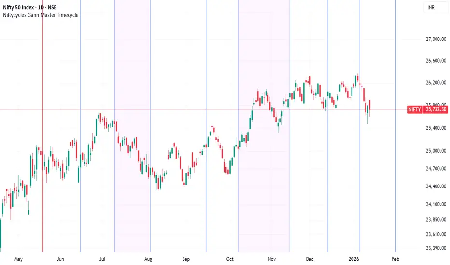The height and width of the screenshot is (265, 450).
Task: Click the 24,700.00 price axis label
Action: point(436,169)
